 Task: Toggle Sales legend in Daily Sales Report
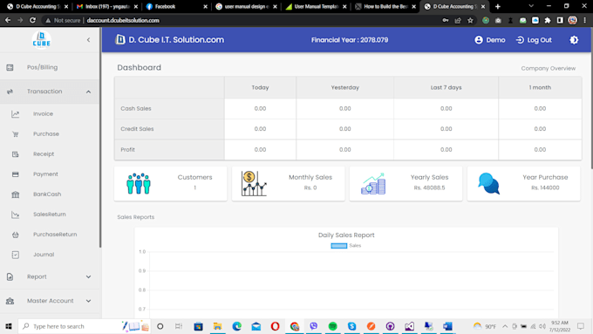[x=346, y=246]
